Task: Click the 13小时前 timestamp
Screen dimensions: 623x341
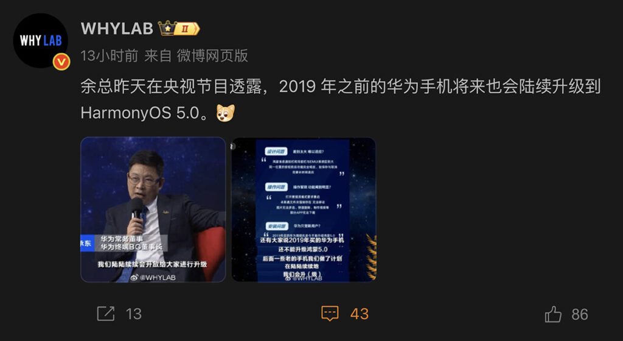Action: (110, 55)
